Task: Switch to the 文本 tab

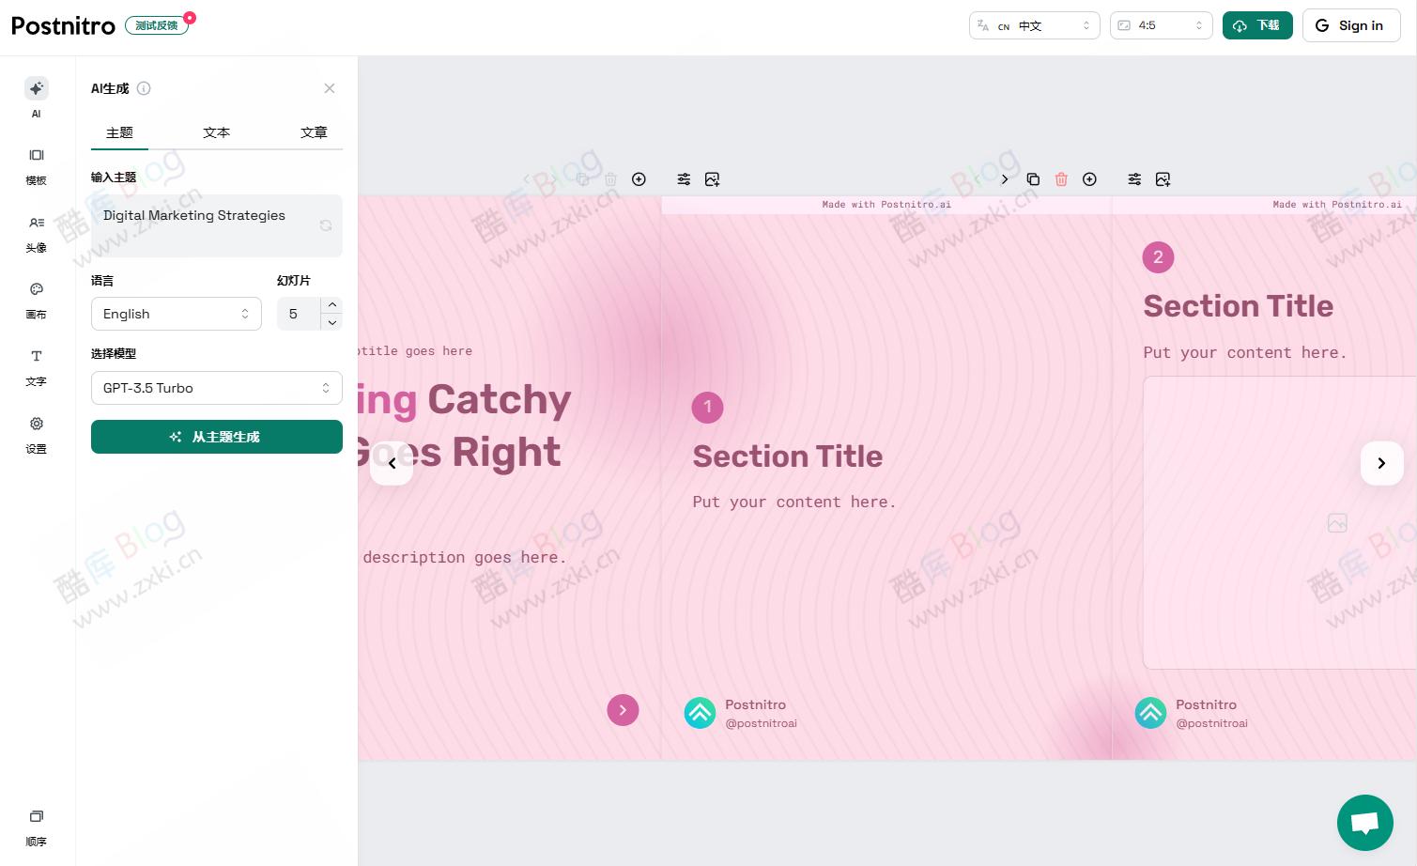Action: click(x=217, y=132)
